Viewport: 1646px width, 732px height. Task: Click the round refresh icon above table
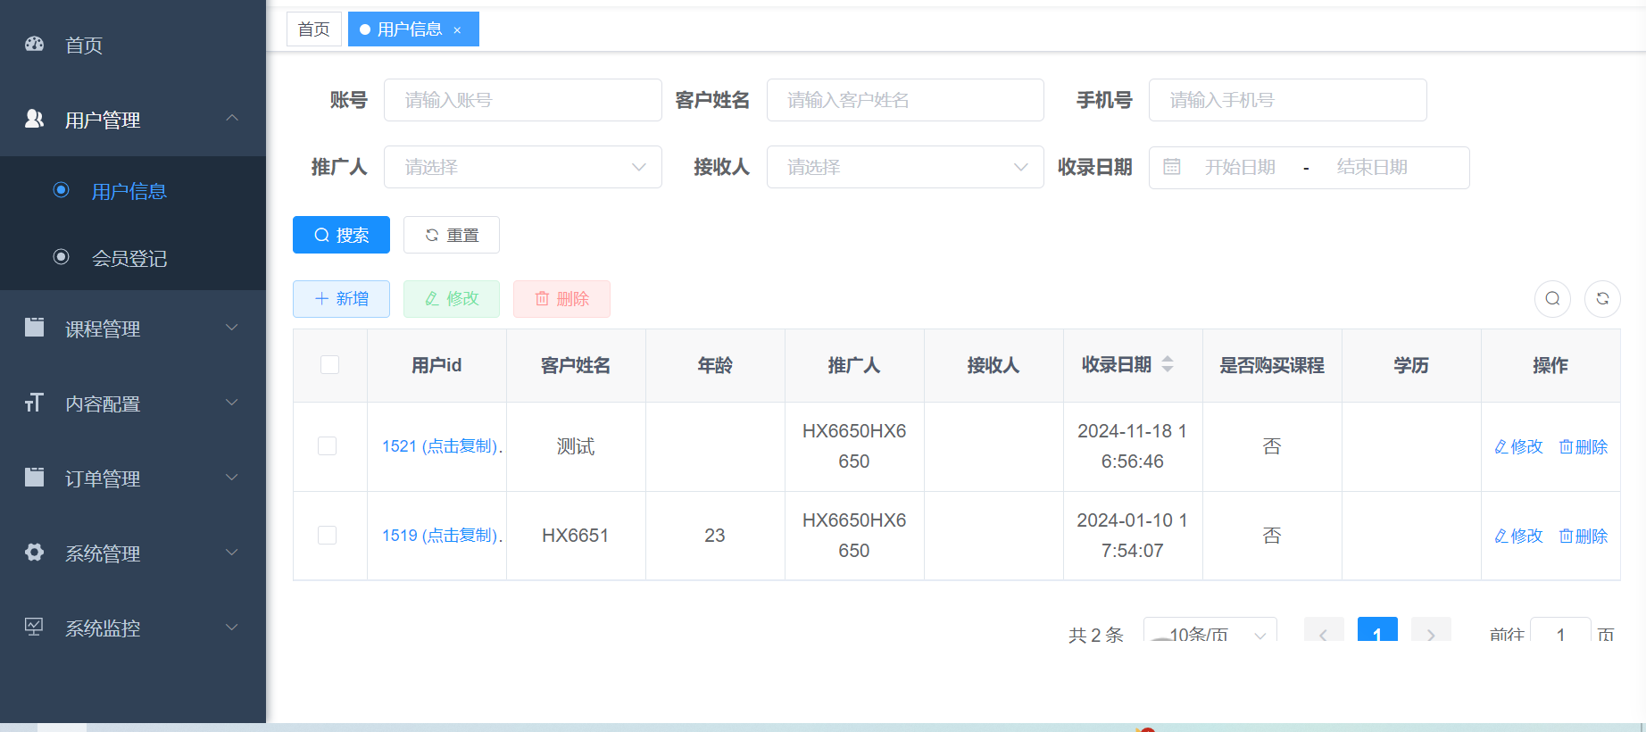click(x=1602, y=299)
